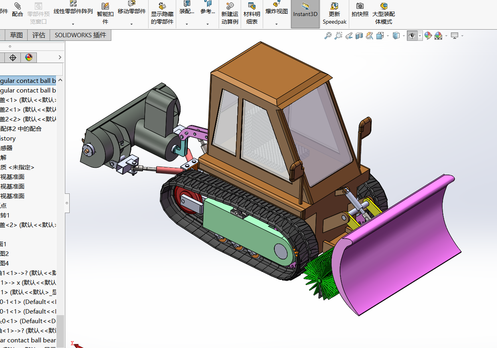This screenshot has height=348, width=497.
Task: Open the Exploded View dropdown arrow
Action: [x=276, y=24]
